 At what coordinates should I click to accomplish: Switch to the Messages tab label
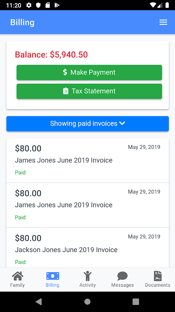pos(122,285)
